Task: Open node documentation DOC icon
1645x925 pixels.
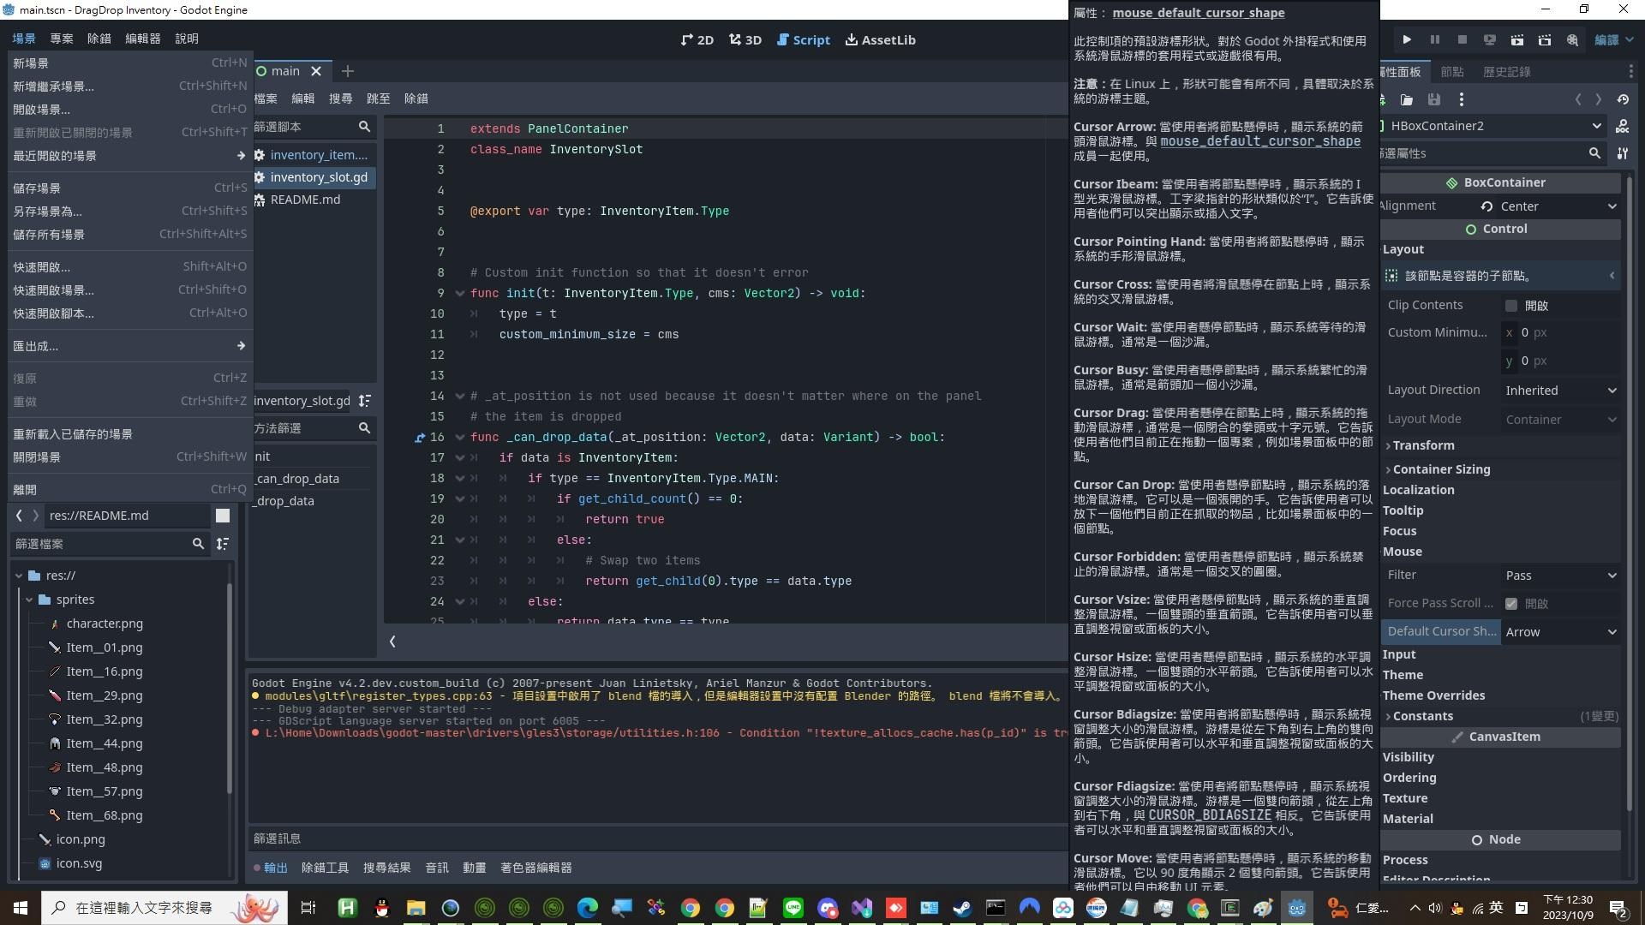Action: click(x=1622, y=126)
